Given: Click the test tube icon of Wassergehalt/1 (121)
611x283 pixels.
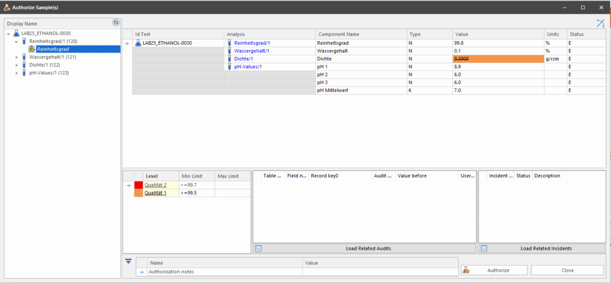Looking at the screenshot, I should tap(24, 57).
